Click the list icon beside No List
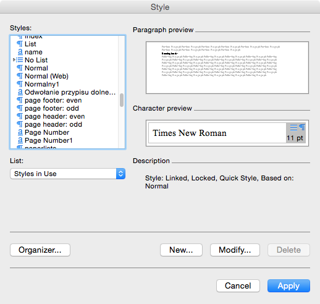This screenshot has height=304, width=320. 20,60
